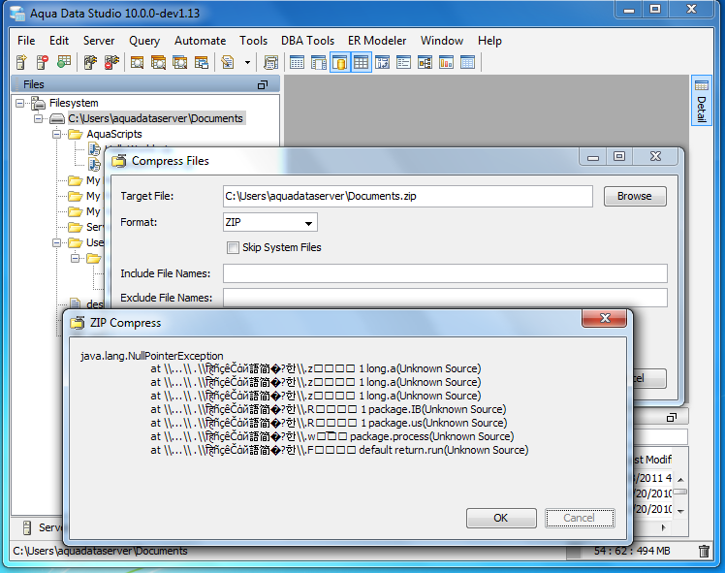Click the memory status '54 : 62 : 494 MB'
This screenshot has width=725, height=573.
pyautogui.click(x=632, y=551)
